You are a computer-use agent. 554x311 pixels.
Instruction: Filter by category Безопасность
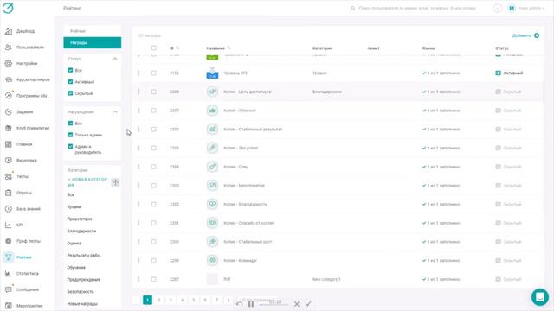[81, 292]
